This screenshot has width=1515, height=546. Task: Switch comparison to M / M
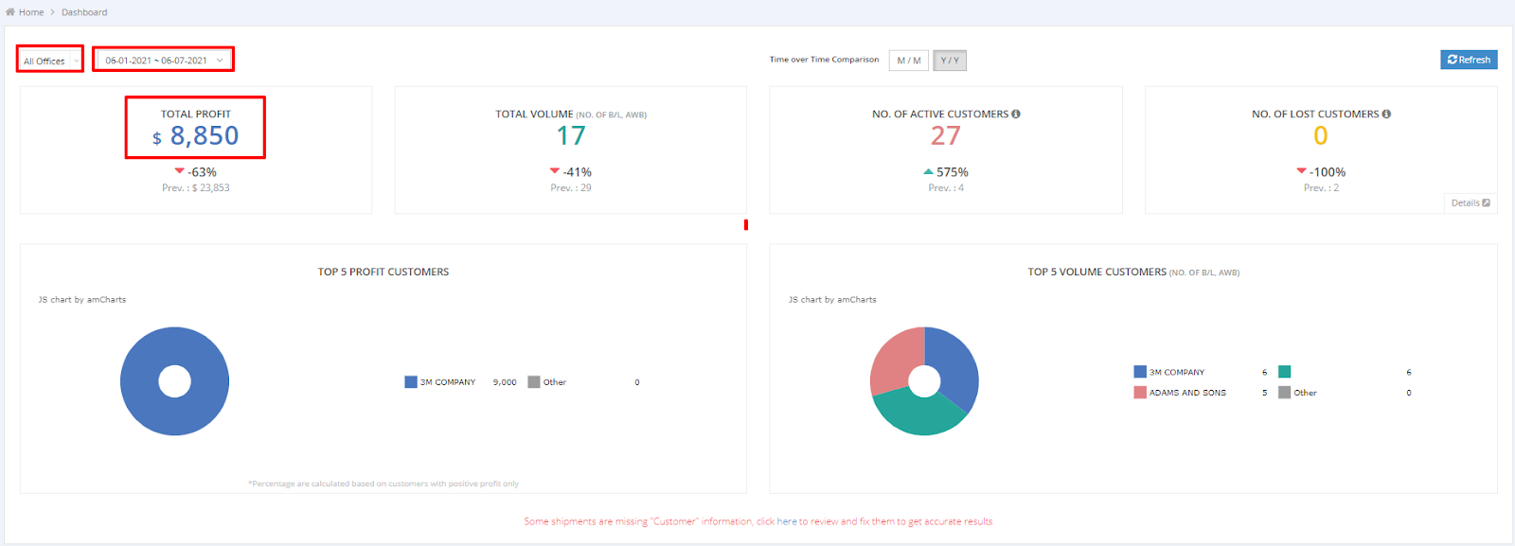coord(909,61)
